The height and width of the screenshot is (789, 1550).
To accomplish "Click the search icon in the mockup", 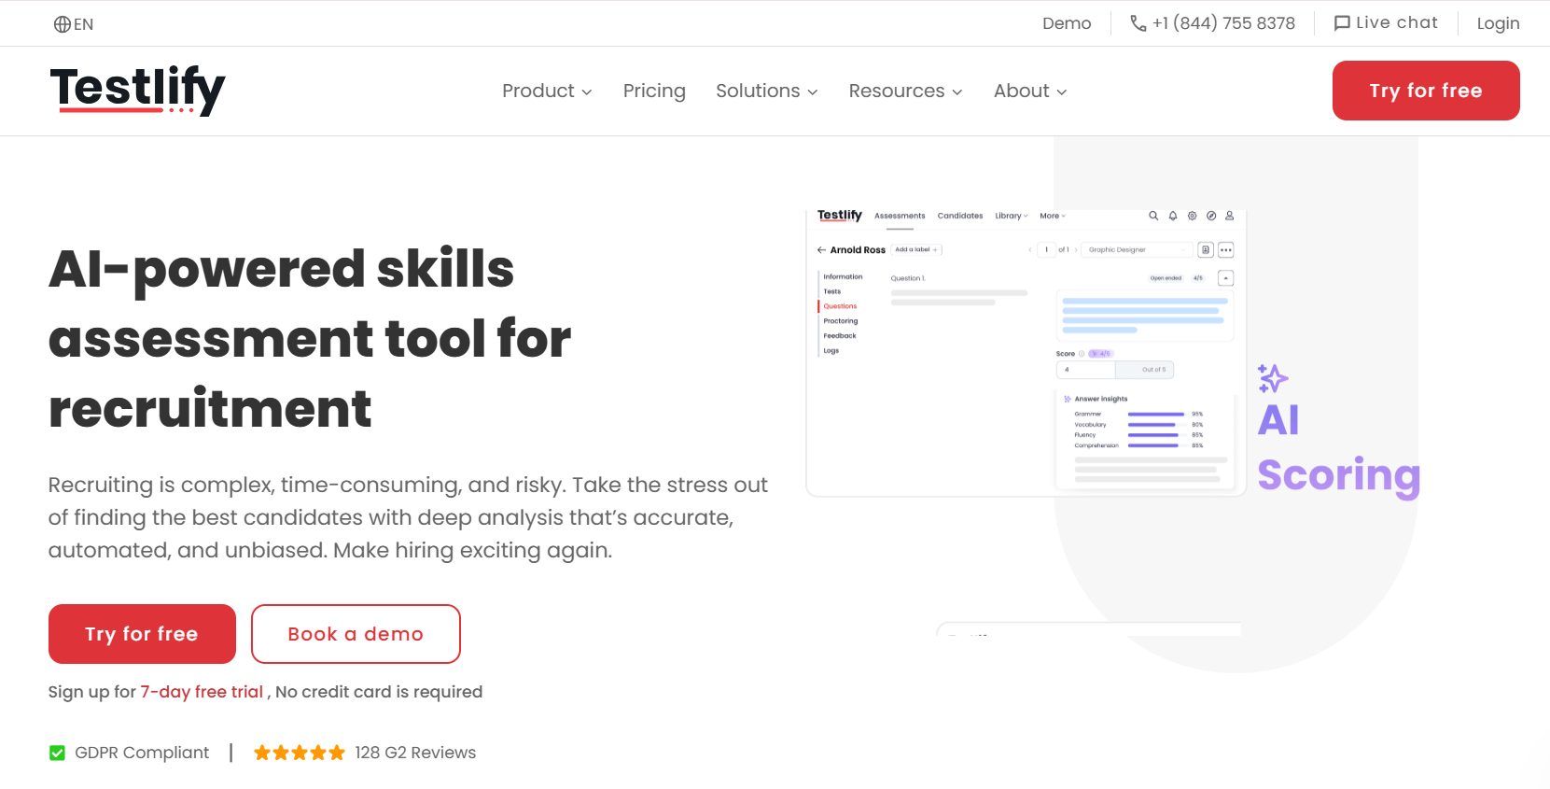I will 1153,216.
